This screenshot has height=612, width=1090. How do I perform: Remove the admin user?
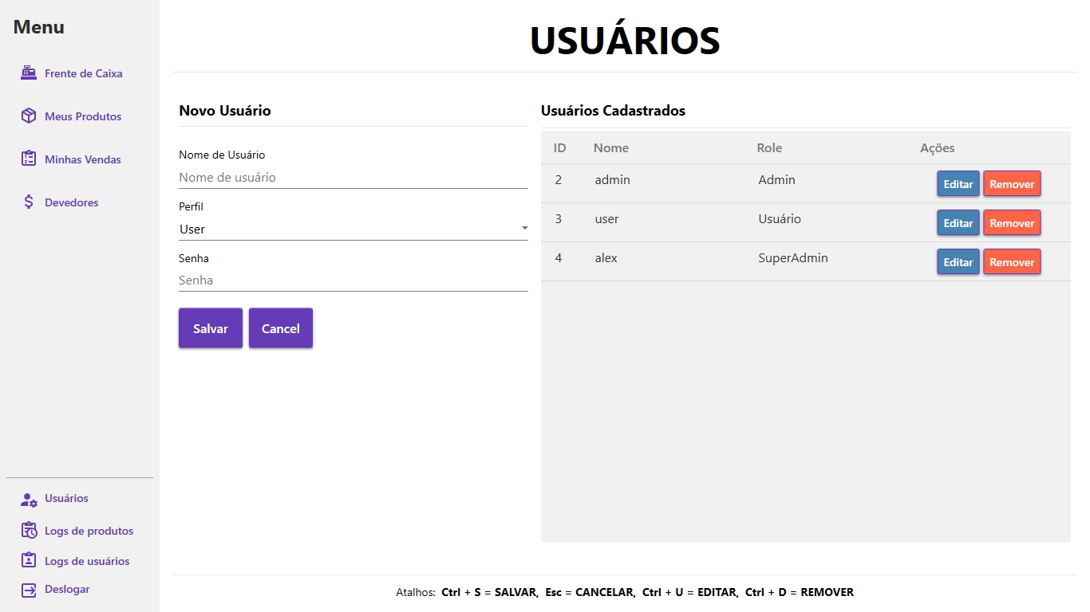pyautogui.click(x=1012, y=184)
